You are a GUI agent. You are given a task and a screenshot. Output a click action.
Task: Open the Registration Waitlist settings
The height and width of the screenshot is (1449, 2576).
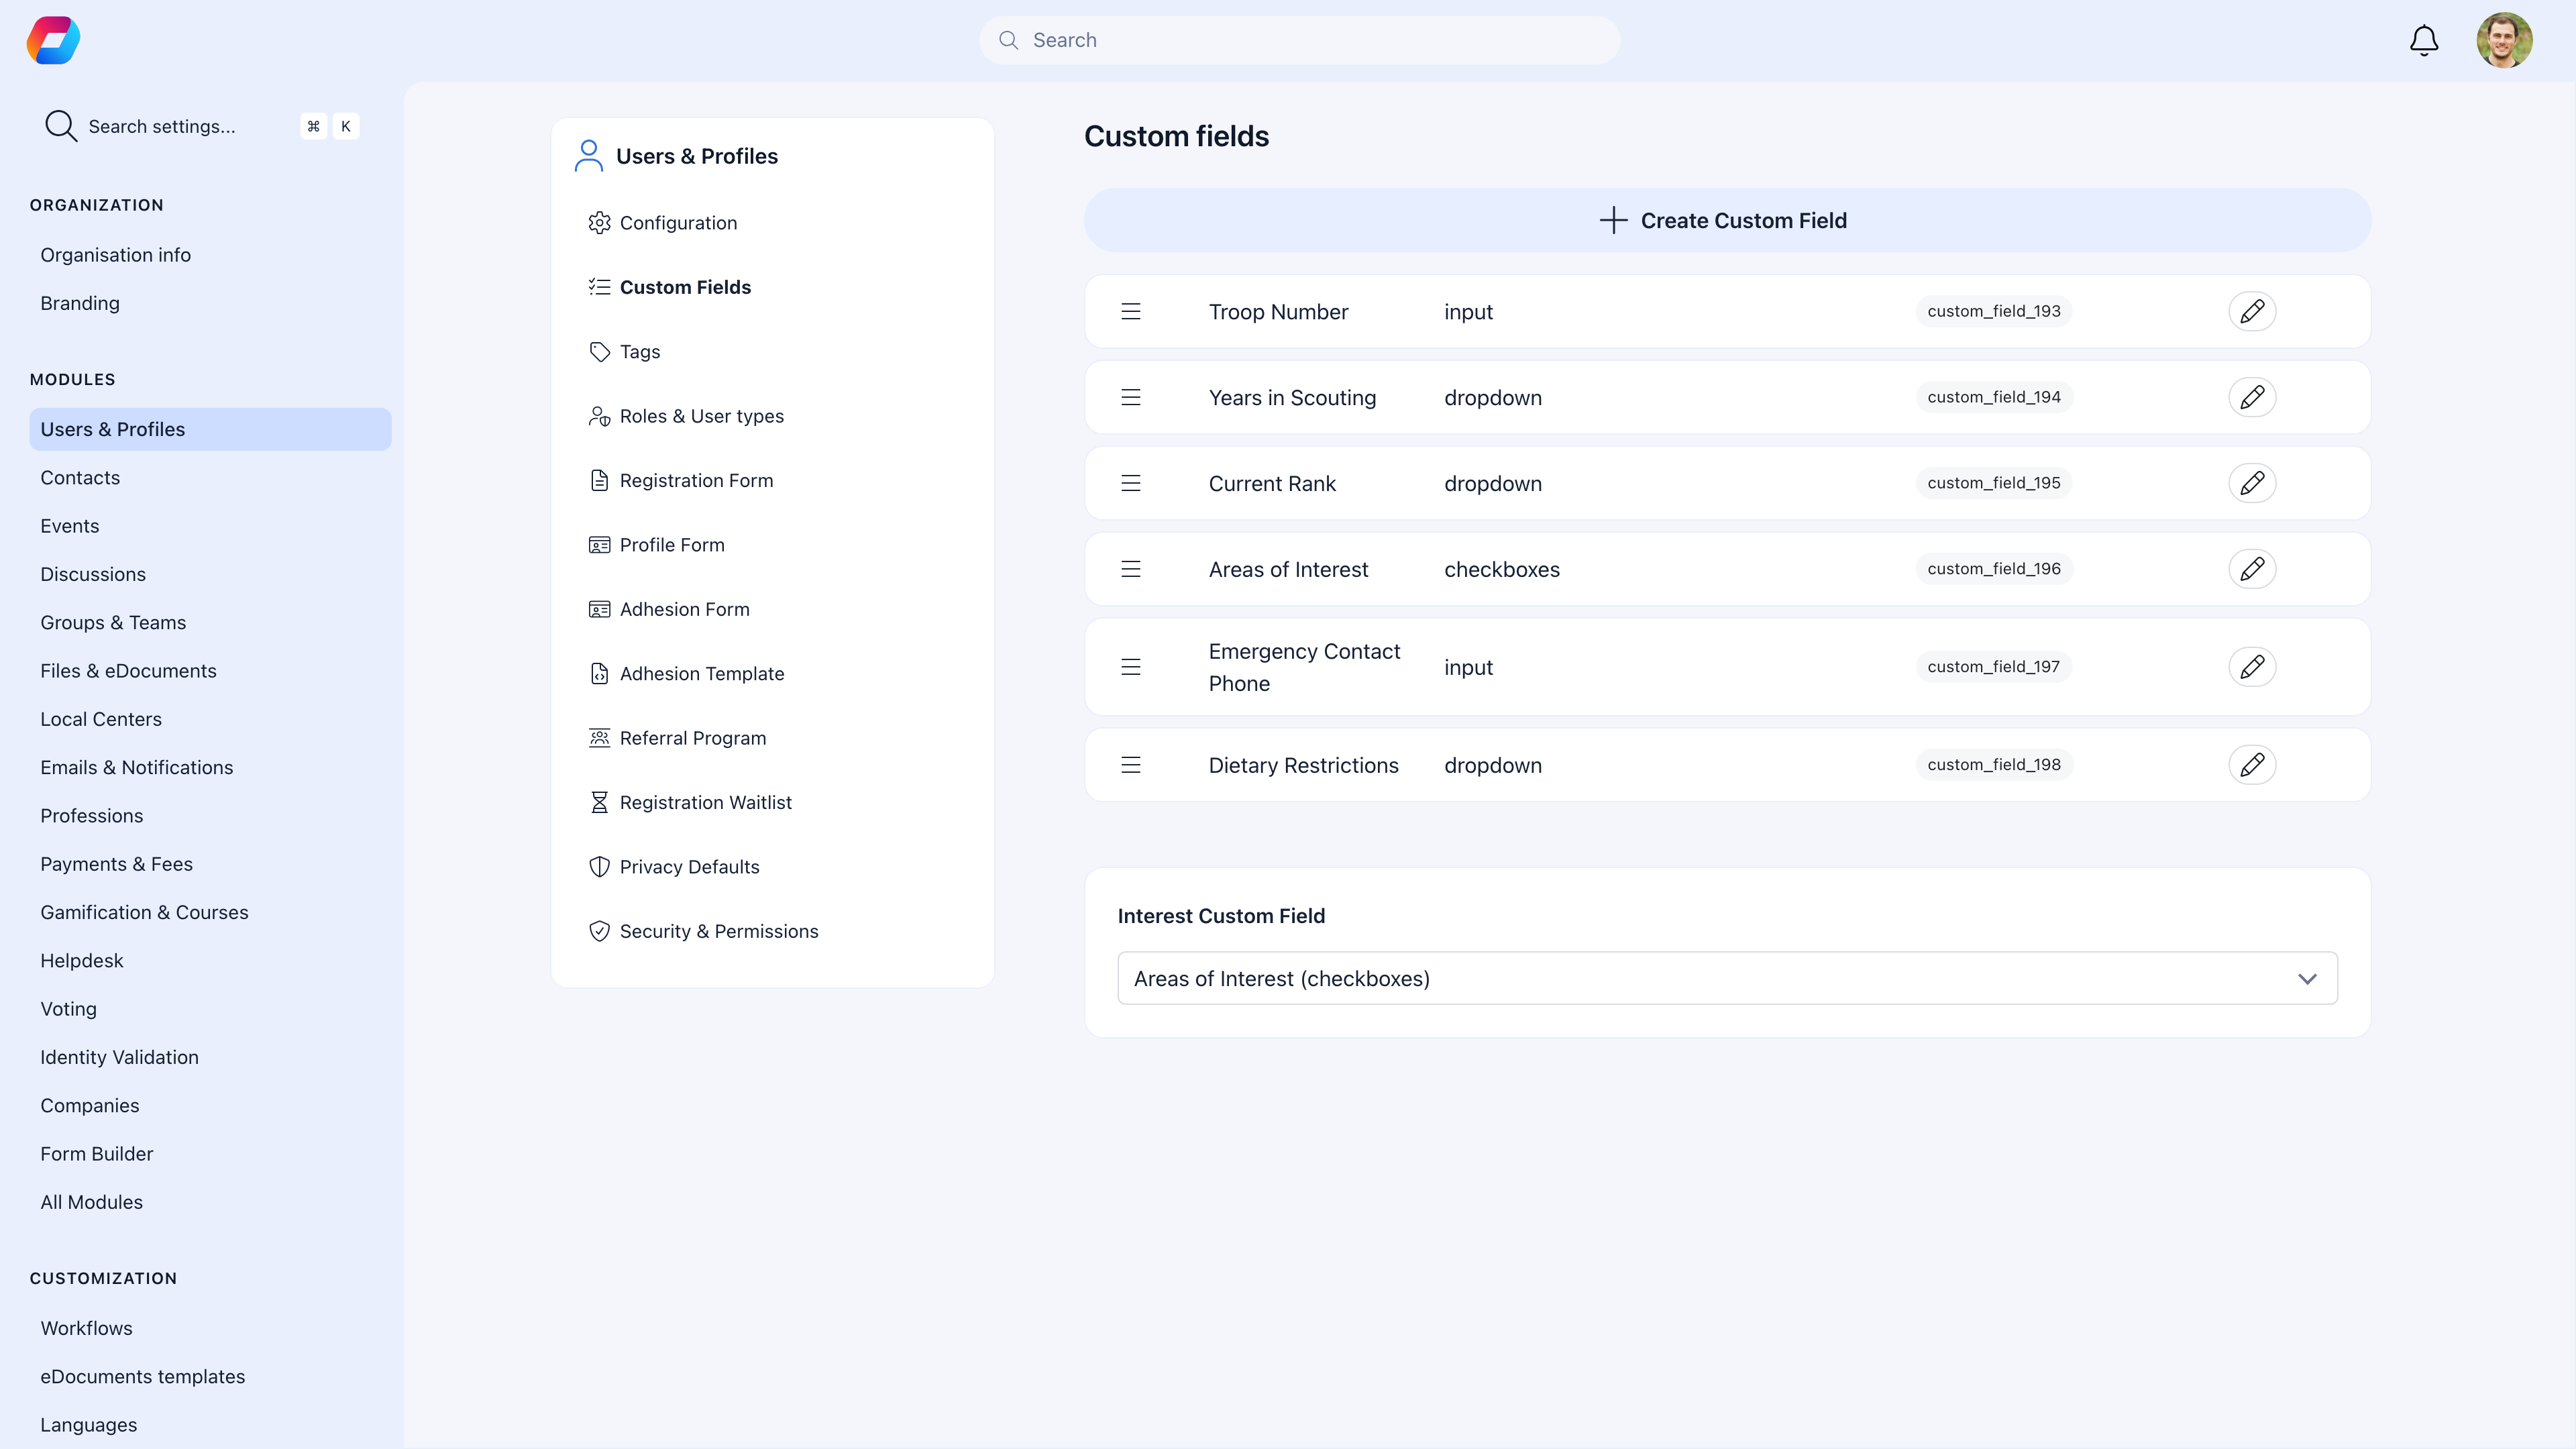[705, 802]
